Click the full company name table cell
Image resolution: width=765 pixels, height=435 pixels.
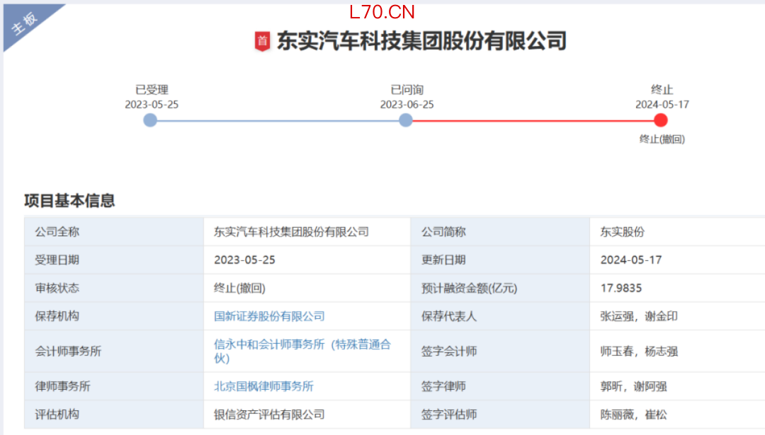point(307,232)
